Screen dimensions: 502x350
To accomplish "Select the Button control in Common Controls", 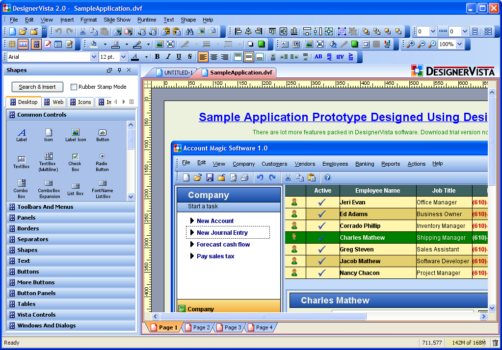I will 103,135.
